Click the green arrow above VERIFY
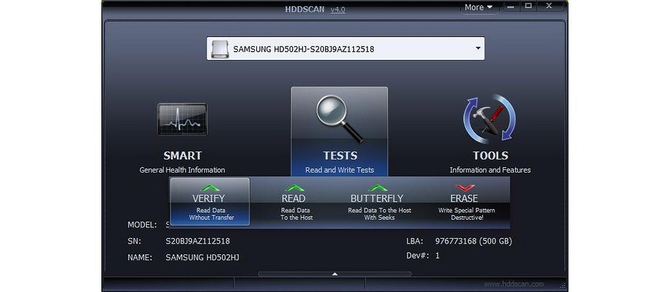Screen dimensions: 656x292 210,188
